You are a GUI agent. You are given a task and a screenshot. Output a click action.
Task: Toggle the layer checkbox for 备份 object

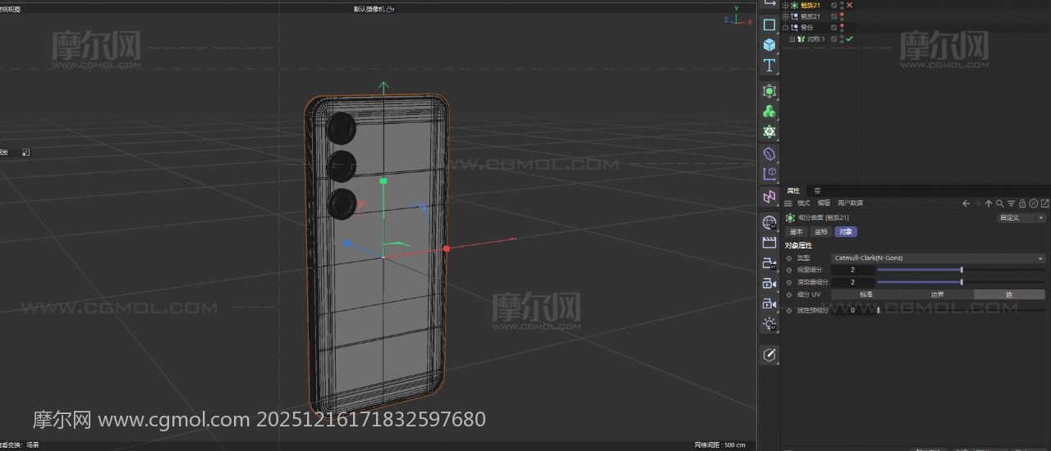833,27
